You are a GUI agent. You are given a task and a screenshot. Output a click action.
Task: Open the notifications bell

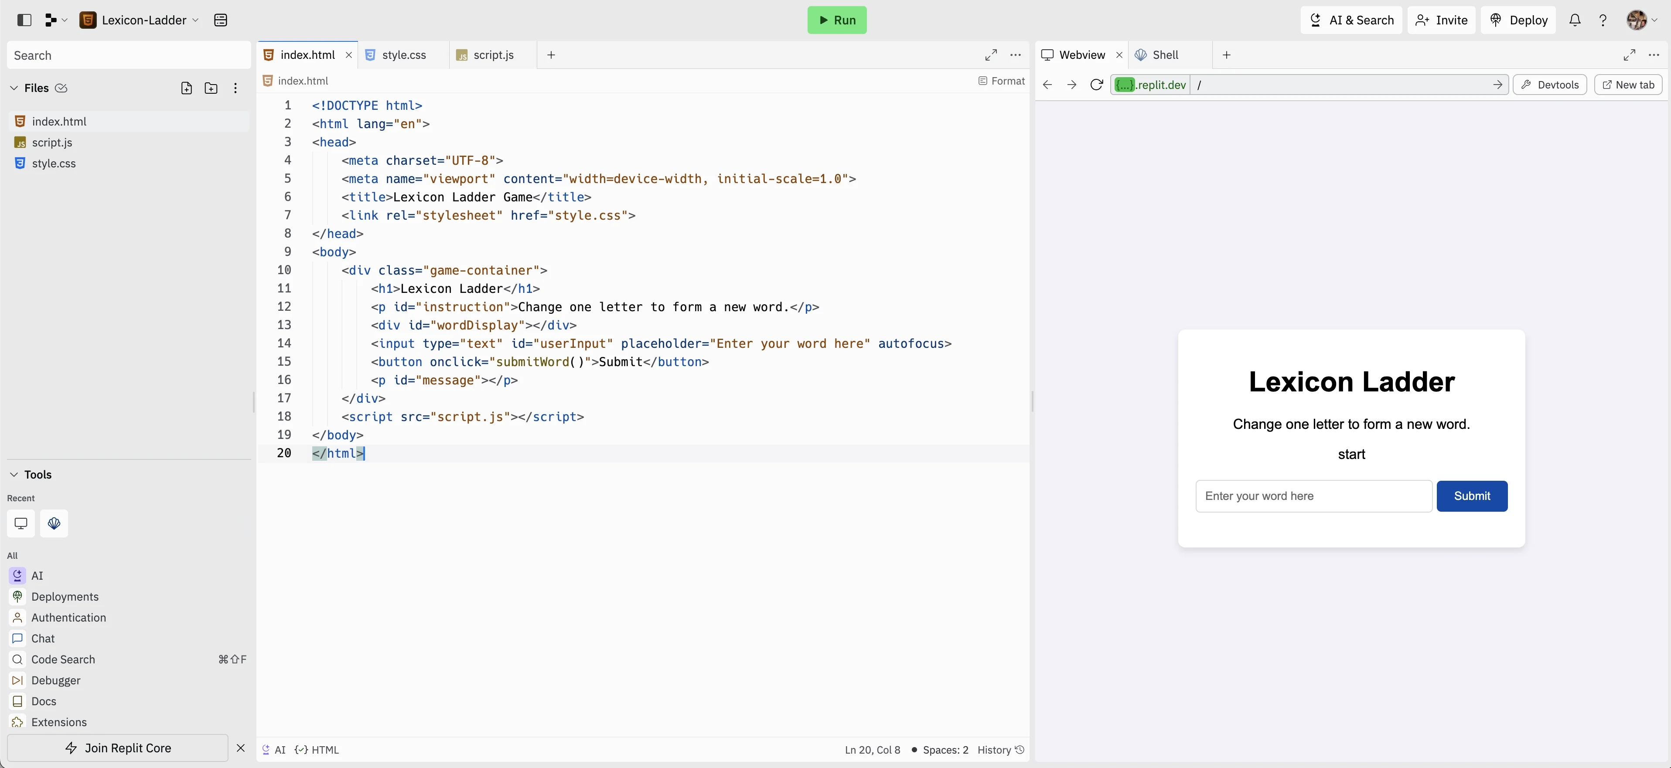click(x=1574, y=20)
